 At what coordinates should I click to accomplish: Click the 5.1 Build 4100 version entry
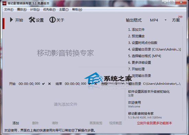[145, 115]
